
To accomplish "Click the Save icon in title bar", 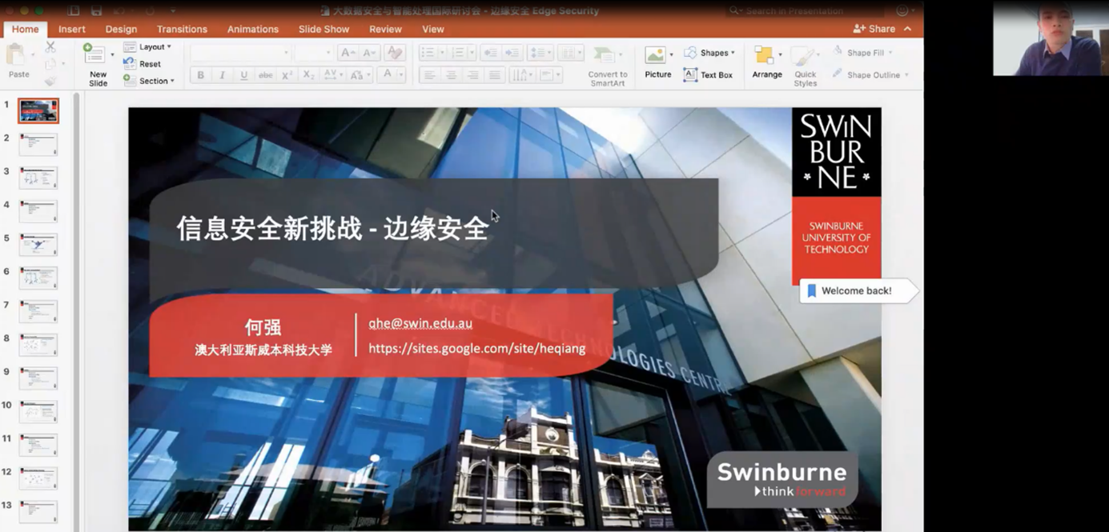I will tap(96, 11).
